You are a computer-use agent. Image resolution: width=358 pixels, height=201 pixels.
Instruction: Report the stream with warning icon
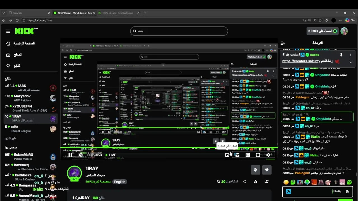pyautogui.click(x=256, y=181)
